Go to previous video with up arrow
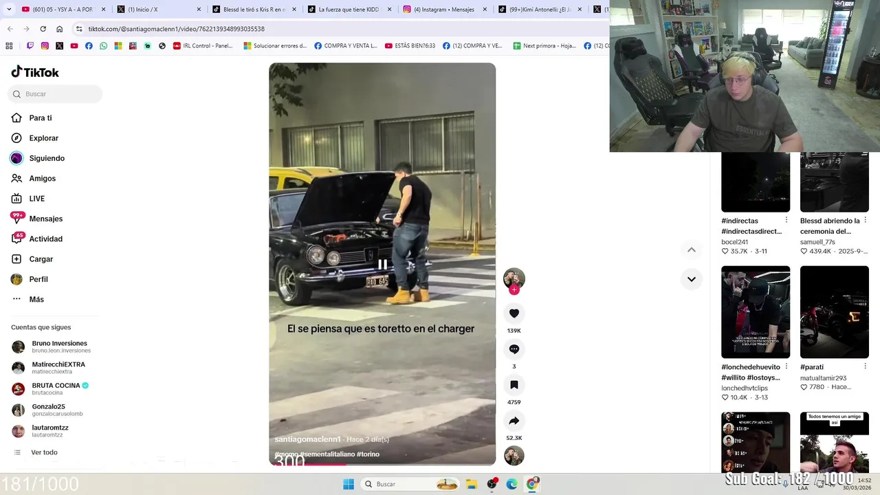 pyautogui.click(x=692, y=250)
